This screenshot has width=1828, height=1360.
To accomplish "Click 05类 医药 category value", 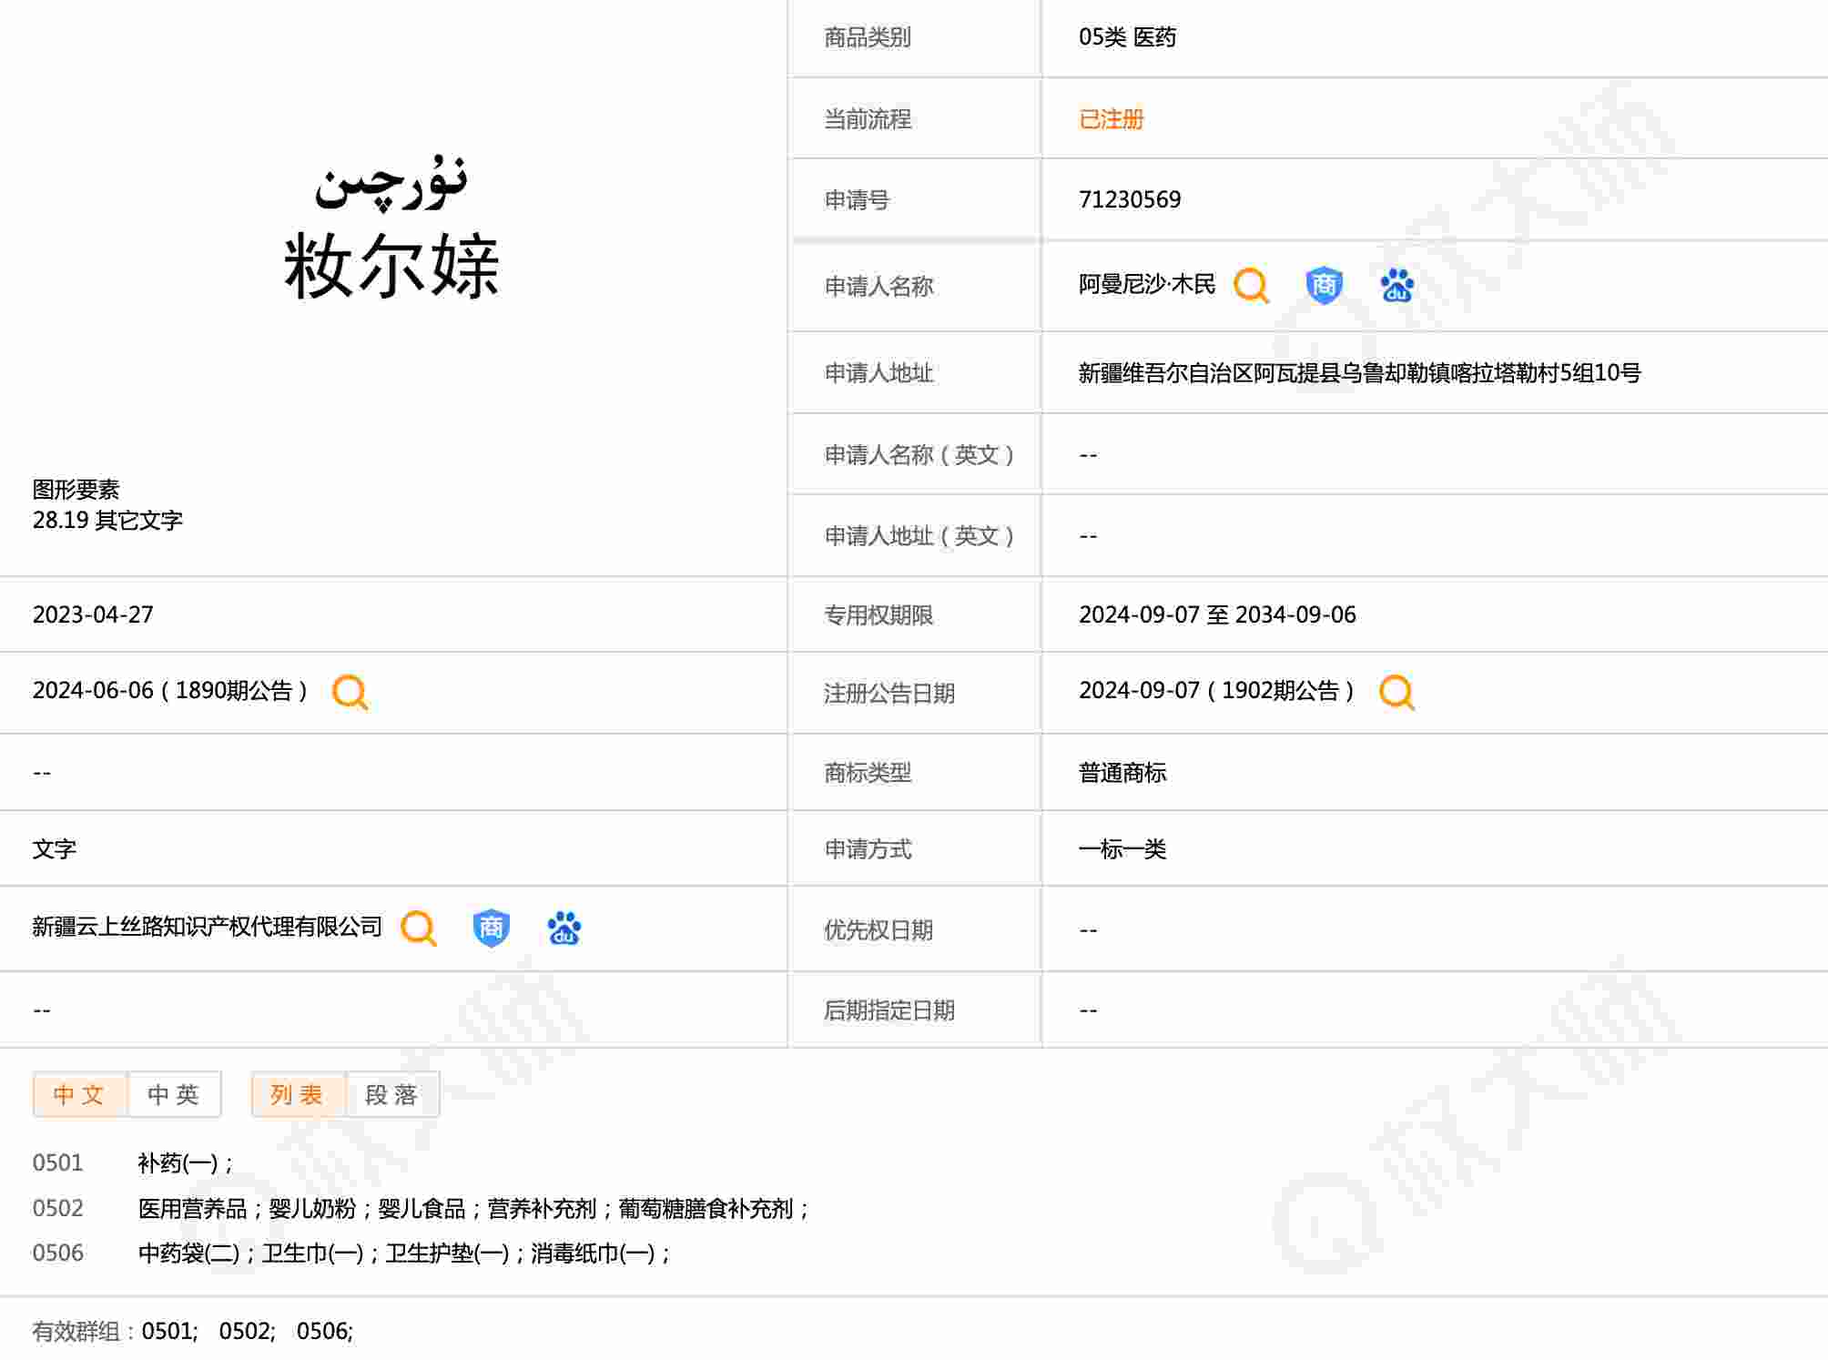I will [x=1127, y=37].
